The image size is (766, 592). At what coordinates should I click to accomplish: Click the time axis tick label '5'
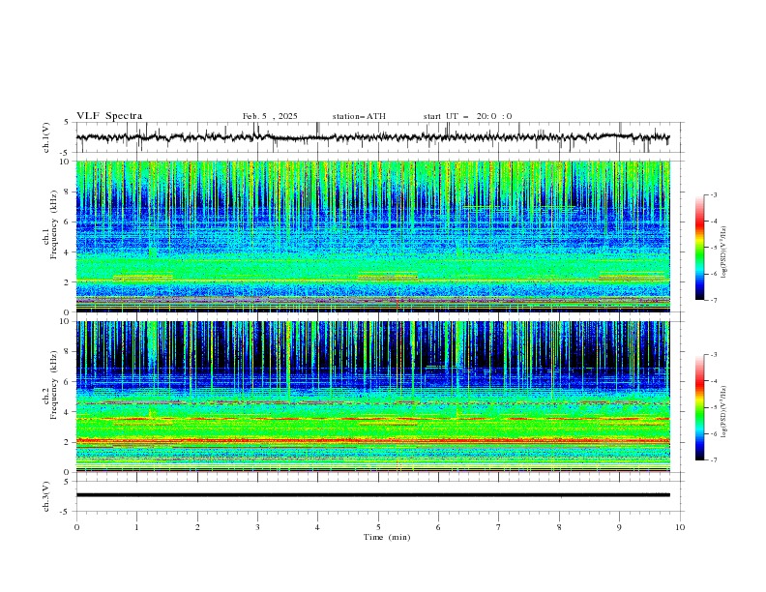coord(378,527)
